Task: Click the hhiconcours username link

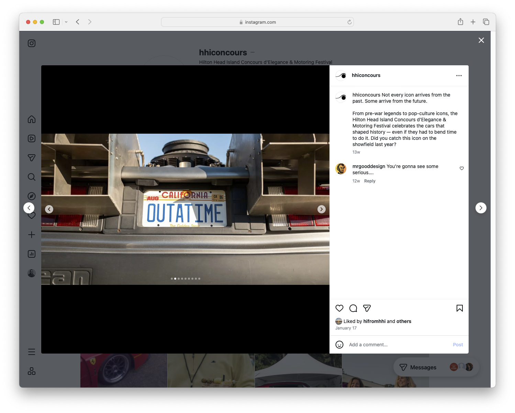Action: pyautogui.click(x=366, y=75)
